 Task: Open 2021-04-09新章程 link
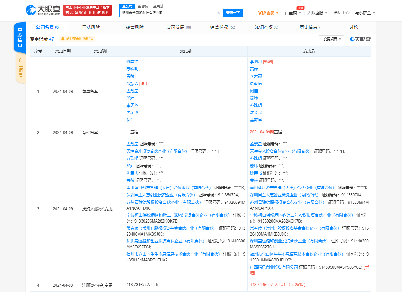[266, 132]
